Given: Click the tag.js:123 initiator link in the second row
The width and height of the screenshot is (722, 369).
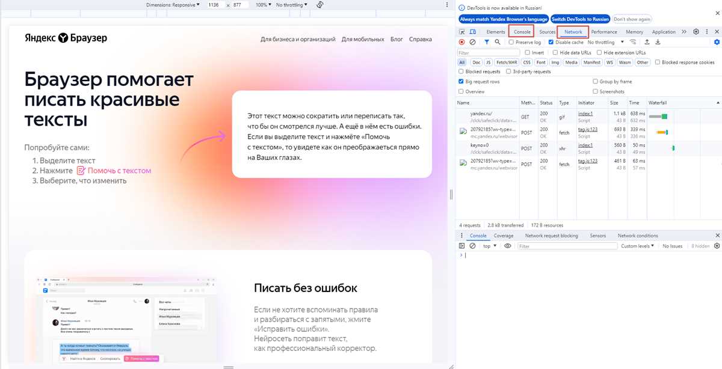Looking at the screenshot, I should [587, 129].
